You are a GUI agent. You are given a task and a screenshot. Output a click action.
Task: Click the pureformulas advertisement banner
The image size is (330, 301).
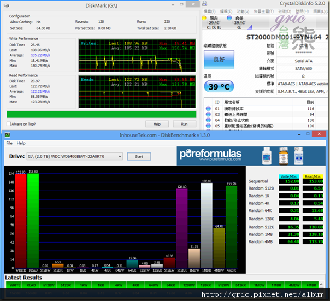(251, 157)
